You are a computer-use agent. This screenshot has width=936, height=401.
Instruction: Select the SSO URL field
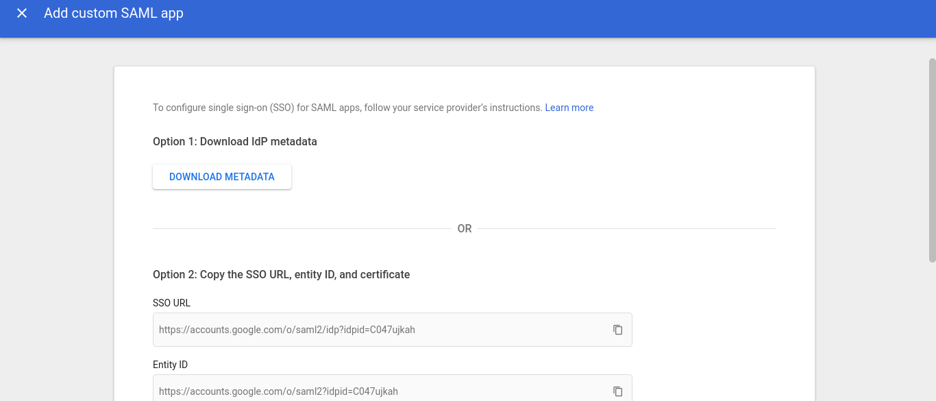(x=392, y=330)
